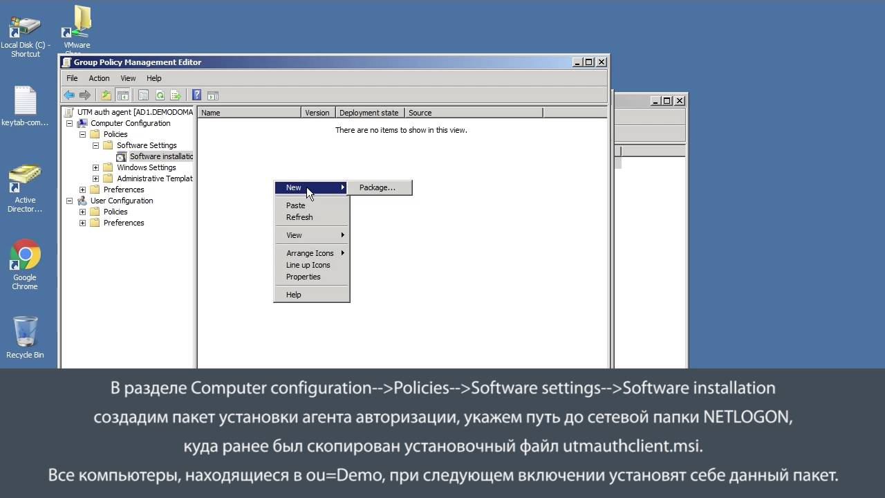Viewport: 885px width, 498px height.
Task: Collapse the User Configuration node
Action: click(x=69, y=201)
